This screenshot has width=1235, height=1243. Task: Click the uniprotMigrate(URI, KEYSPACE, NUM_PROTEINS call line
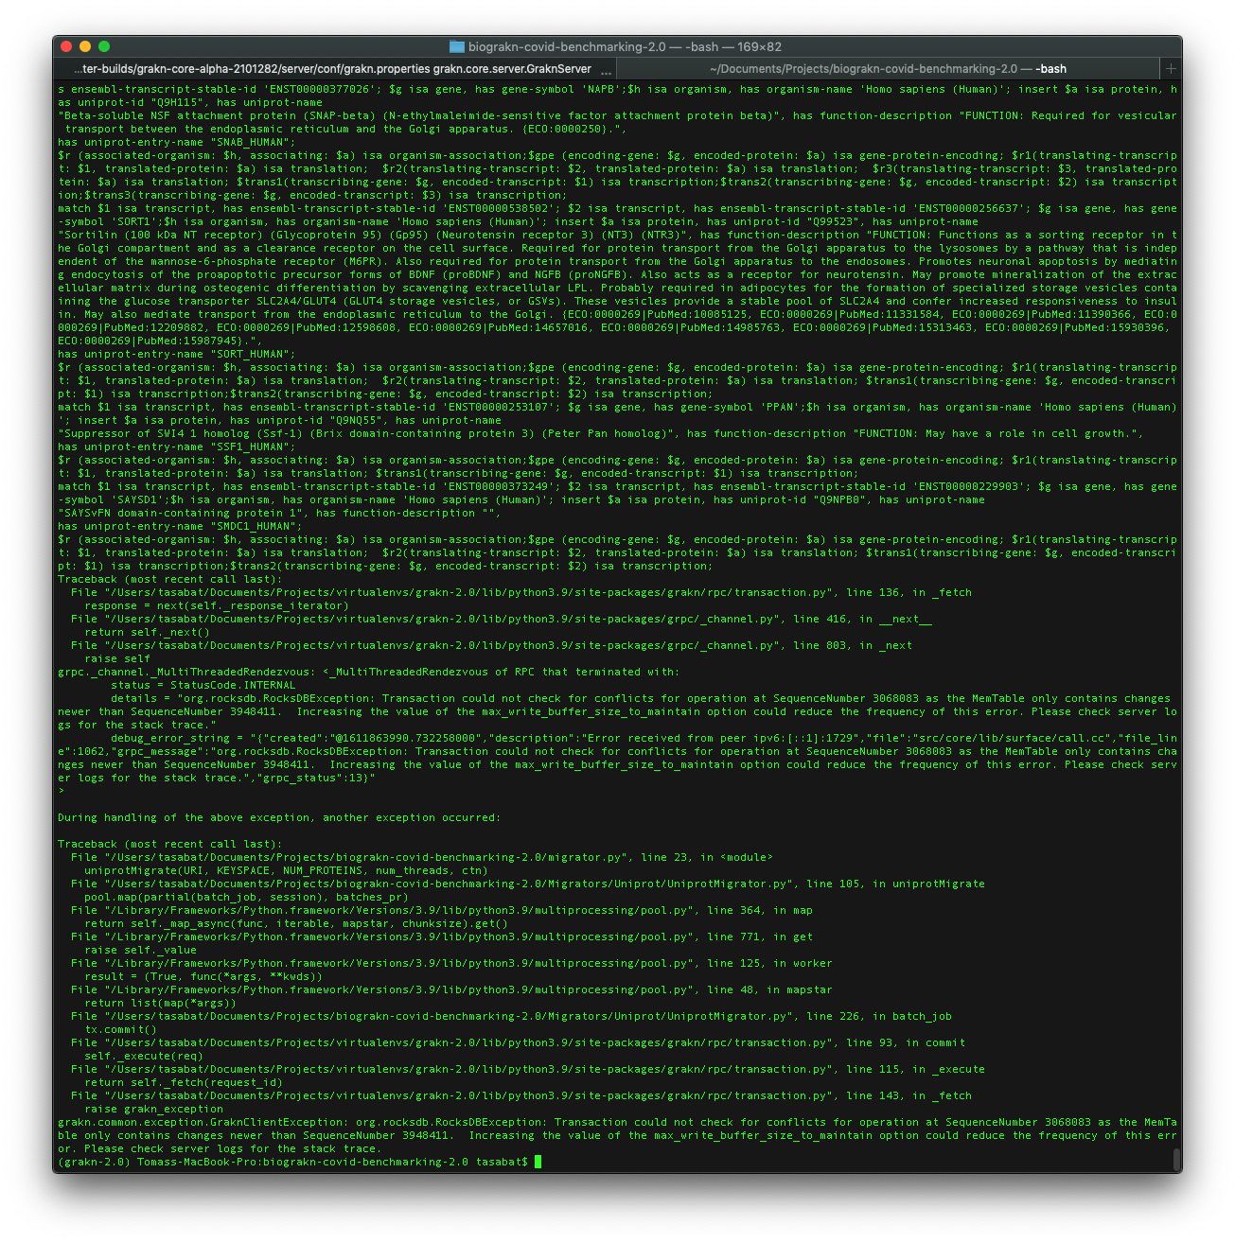286,870
